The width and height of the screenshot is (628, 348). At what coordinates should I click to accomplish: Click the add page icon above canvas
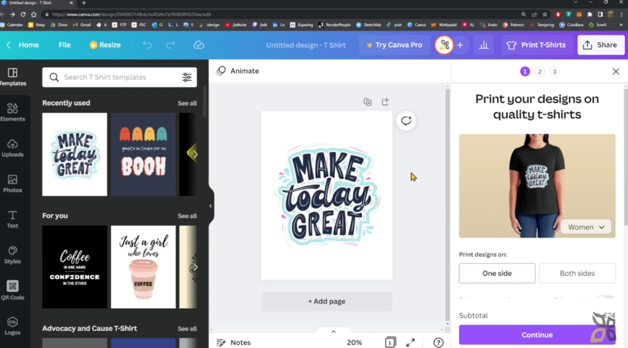(385, 102)
